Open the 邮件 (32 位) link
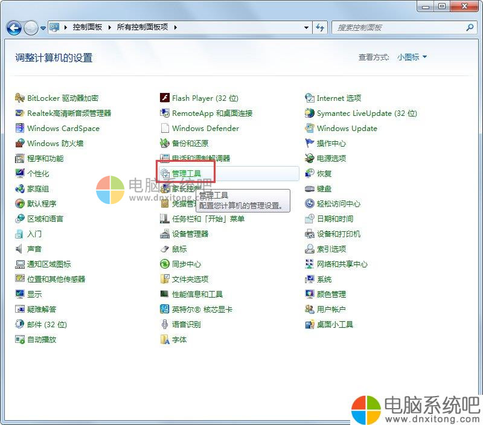 [47, 325]
